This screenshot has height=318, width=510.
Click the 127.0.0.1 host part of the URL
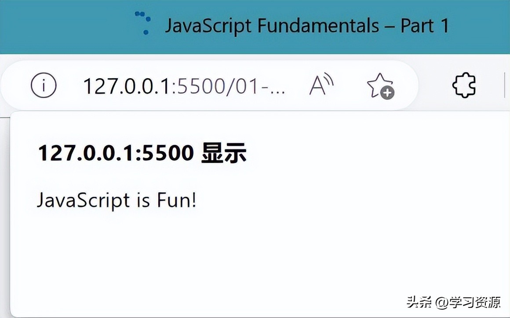[x=126, y=86]
